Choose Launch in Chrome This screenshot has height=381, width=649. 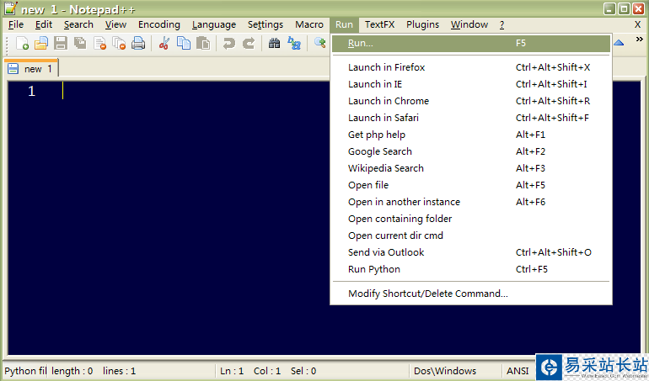coord(471,101)
